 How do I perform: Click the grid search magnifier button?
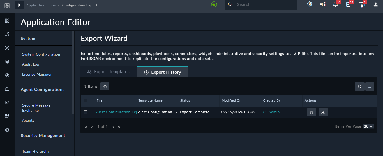tap(360, 87)
